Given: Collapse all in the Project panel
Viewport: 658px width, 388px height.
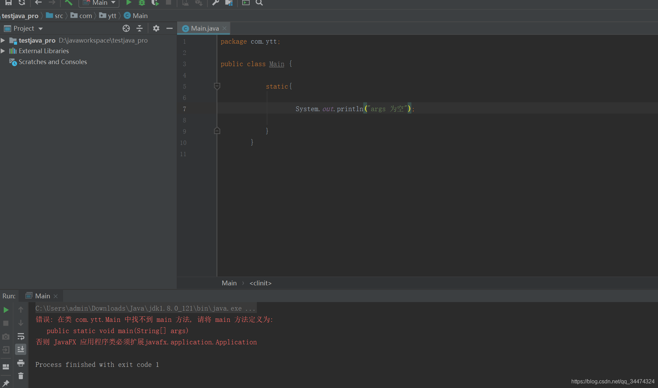Looking at the screenshot, I should [x=140, y=28].
